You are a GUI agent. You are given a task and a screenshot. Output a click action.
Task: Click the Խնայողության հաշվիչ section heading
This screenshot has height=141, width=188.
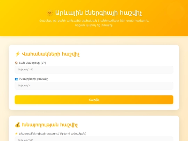click(x=50, y=125)
